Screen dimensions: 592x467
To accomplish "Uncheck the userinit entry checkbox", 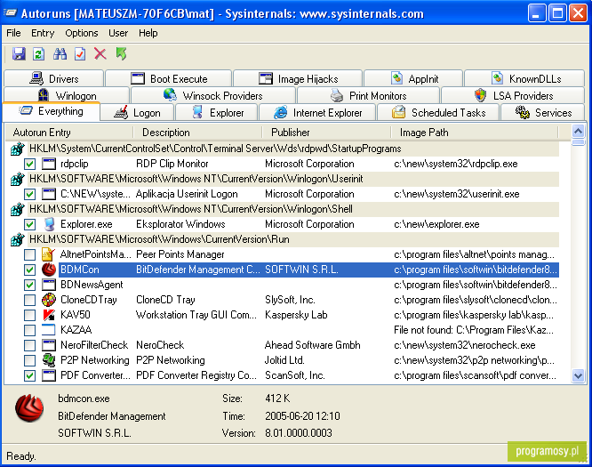I will (29, 194).
